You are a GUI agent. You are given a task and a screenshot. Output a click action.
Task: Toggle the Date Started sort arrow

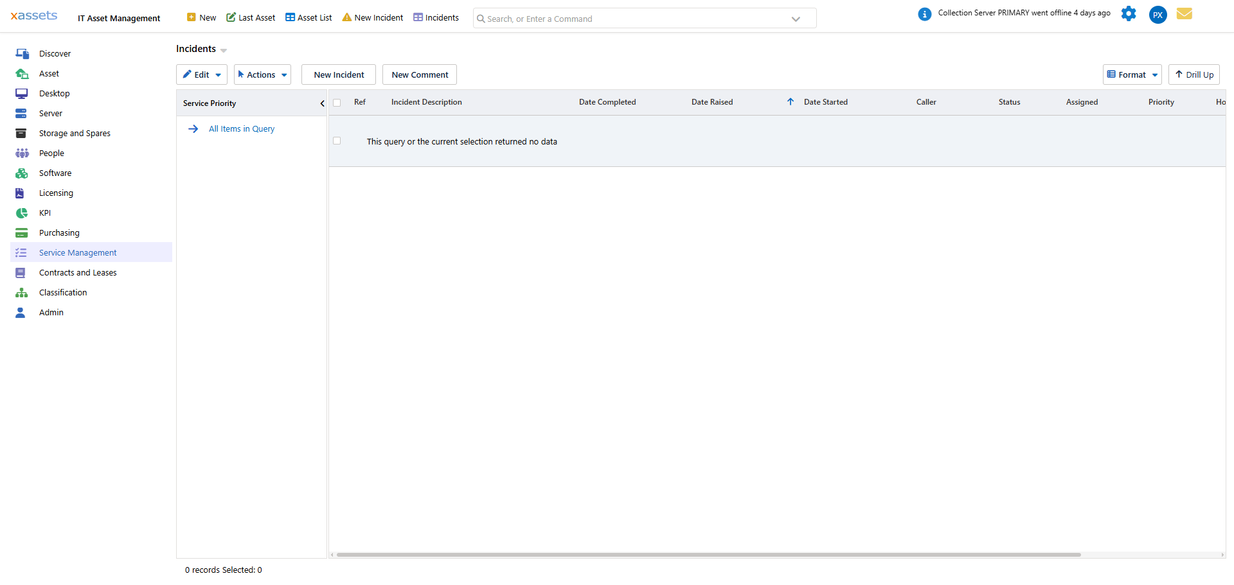(x=791, y=101)
